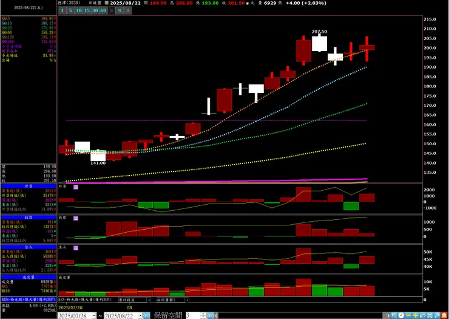
Task: Open the end date 2025/08/22 dropdown
Action: click(140, 315)
